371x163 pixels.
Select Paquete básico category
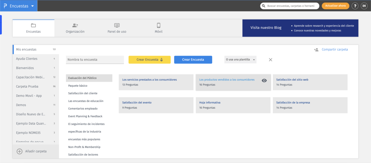coord(89,86)
